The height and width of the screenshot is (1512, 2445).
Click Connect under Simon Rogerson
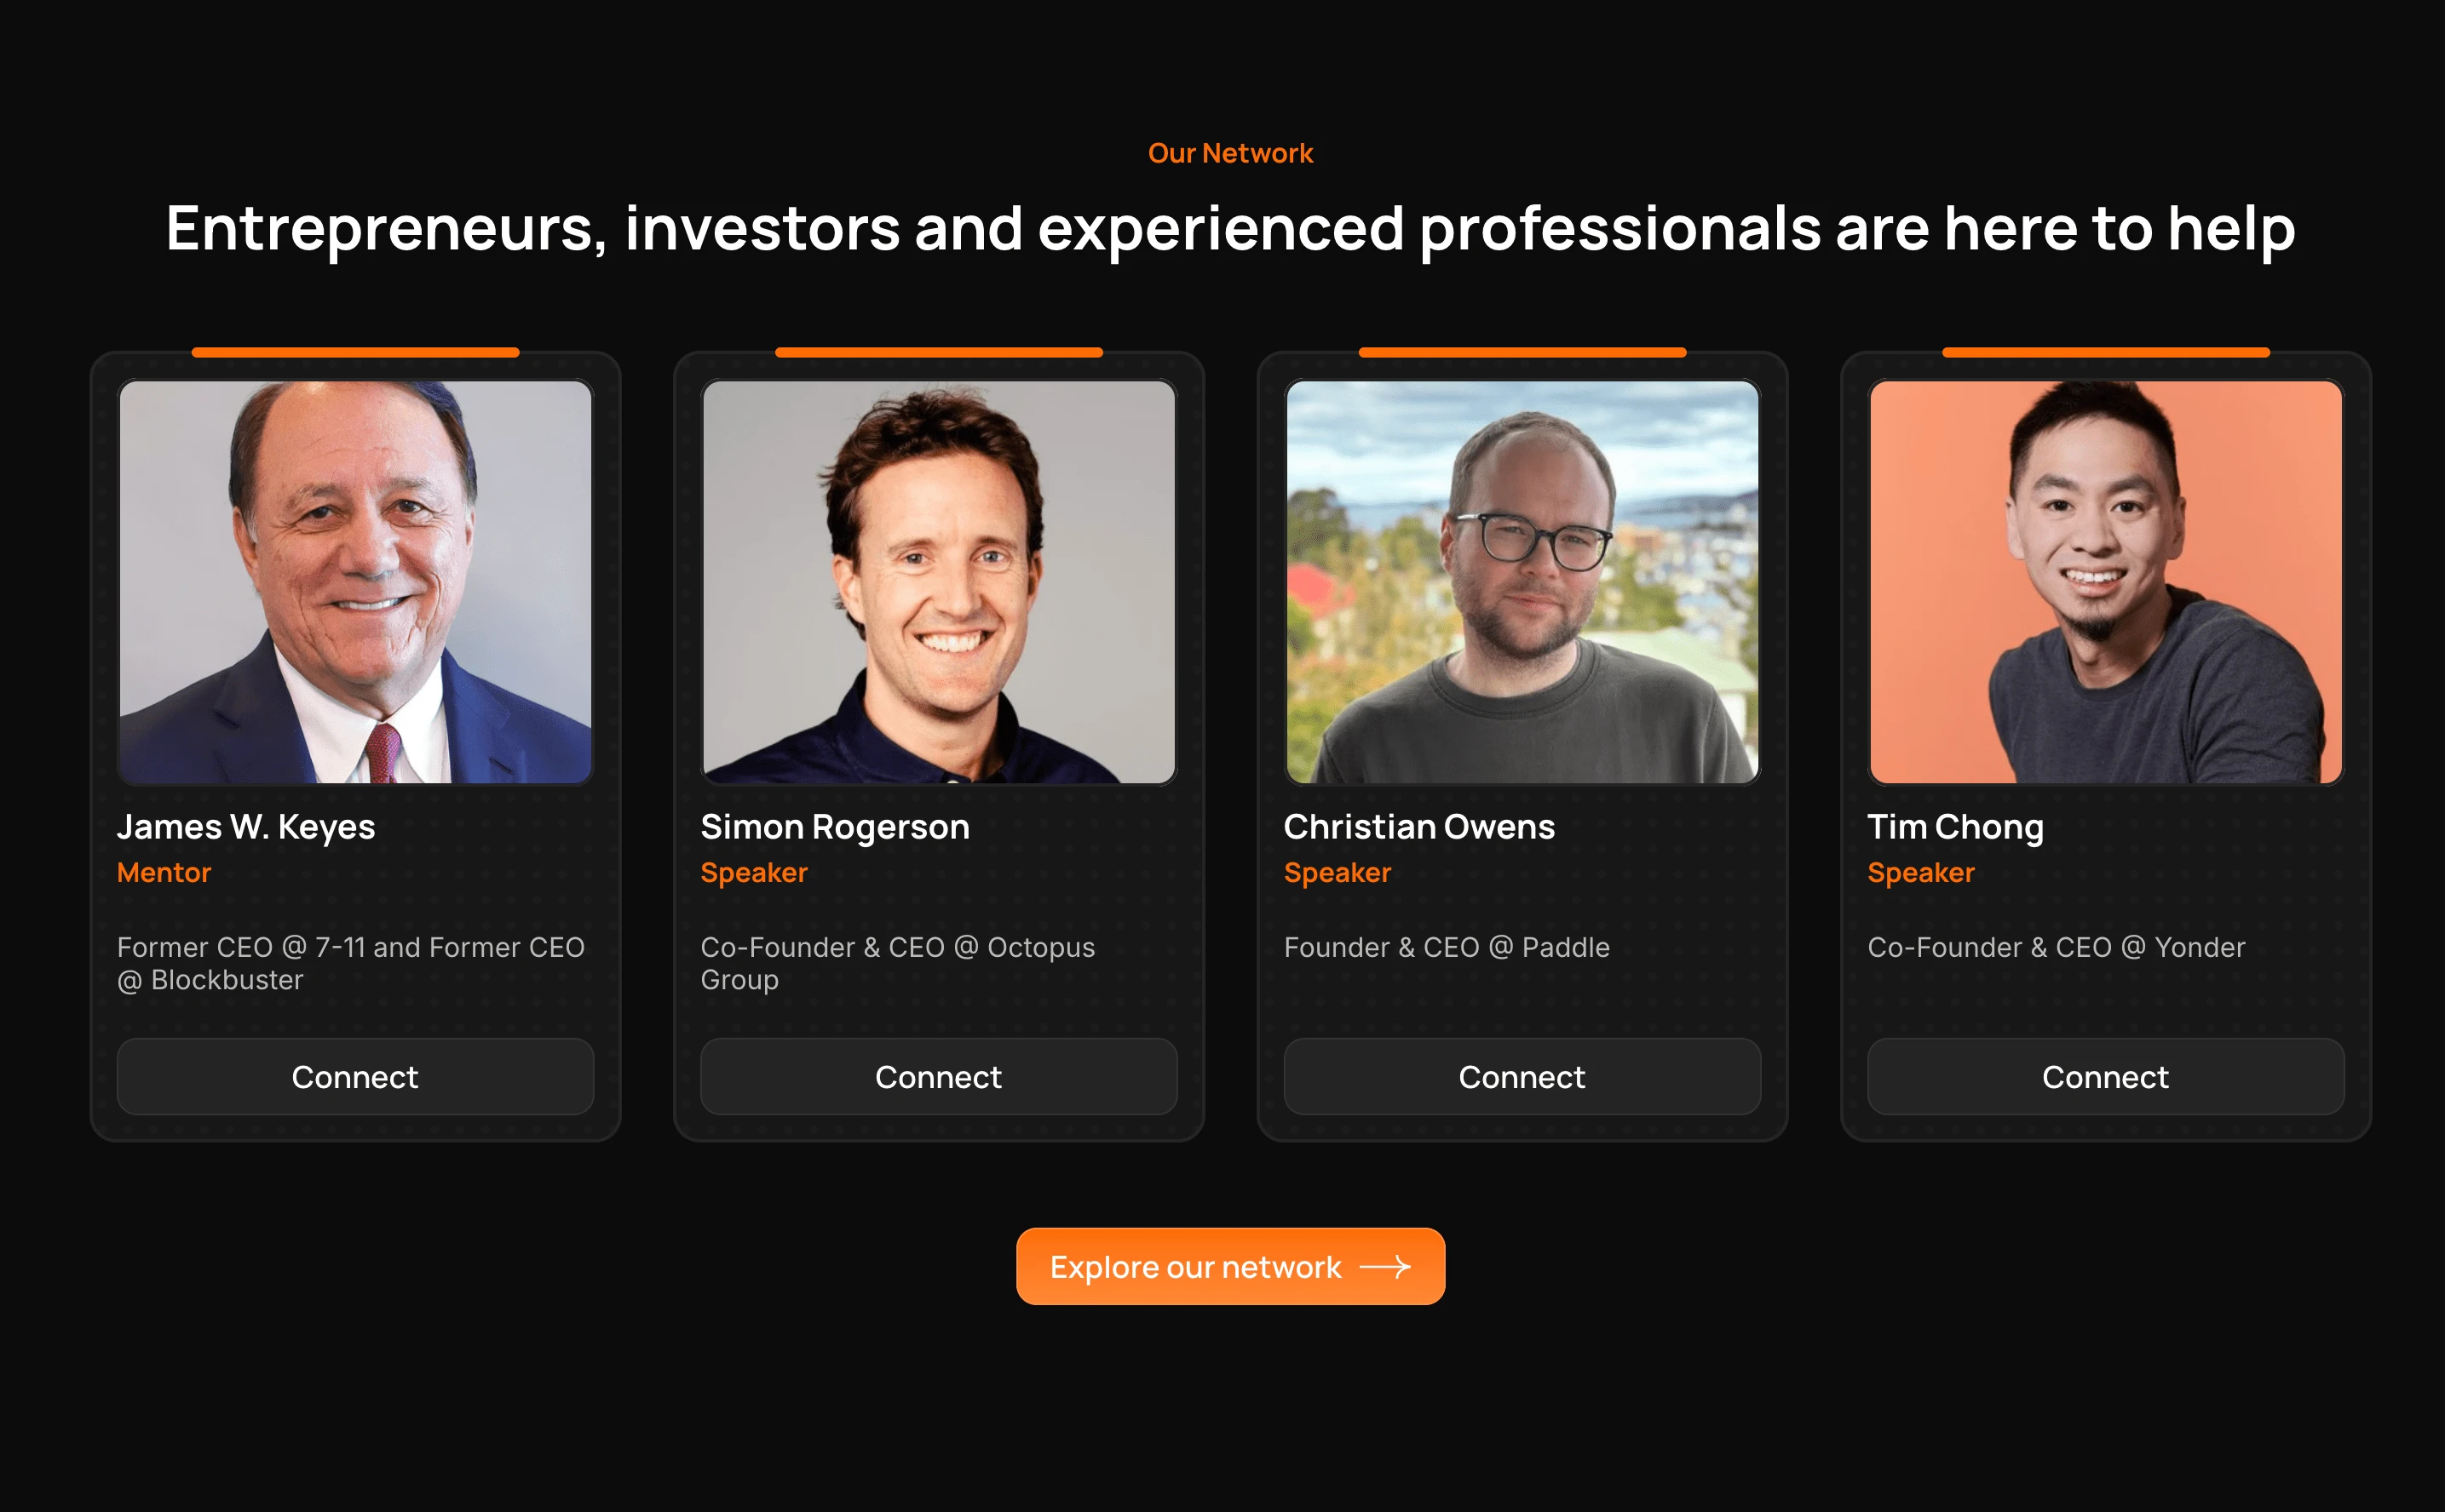tap(938, 1076)
